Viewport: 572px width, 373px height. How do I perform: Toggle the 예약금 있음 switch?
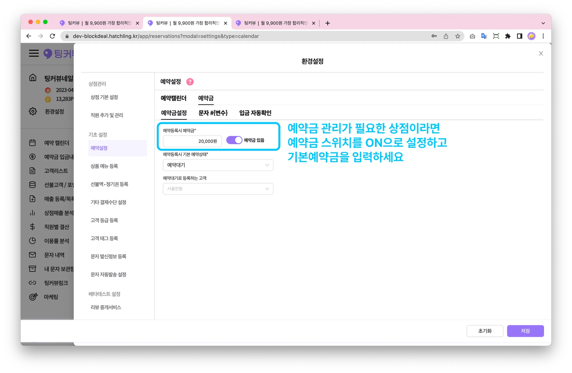pyautogui.click(x=234, y=140)
